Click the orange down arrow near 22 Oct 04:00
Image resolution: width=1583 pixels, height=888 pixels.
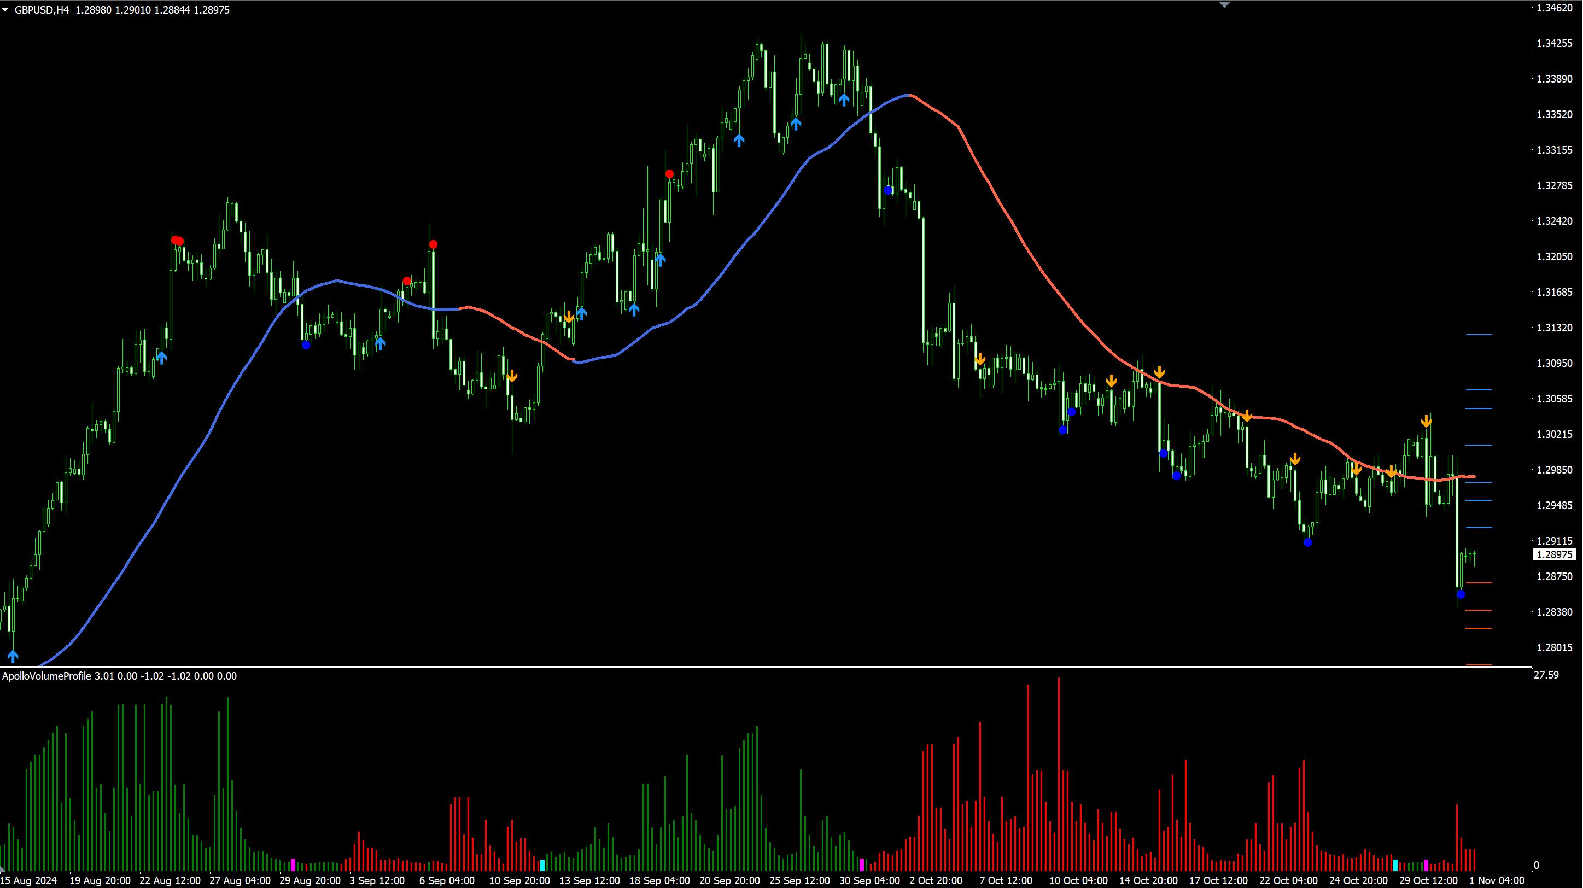pos(1295,460)
